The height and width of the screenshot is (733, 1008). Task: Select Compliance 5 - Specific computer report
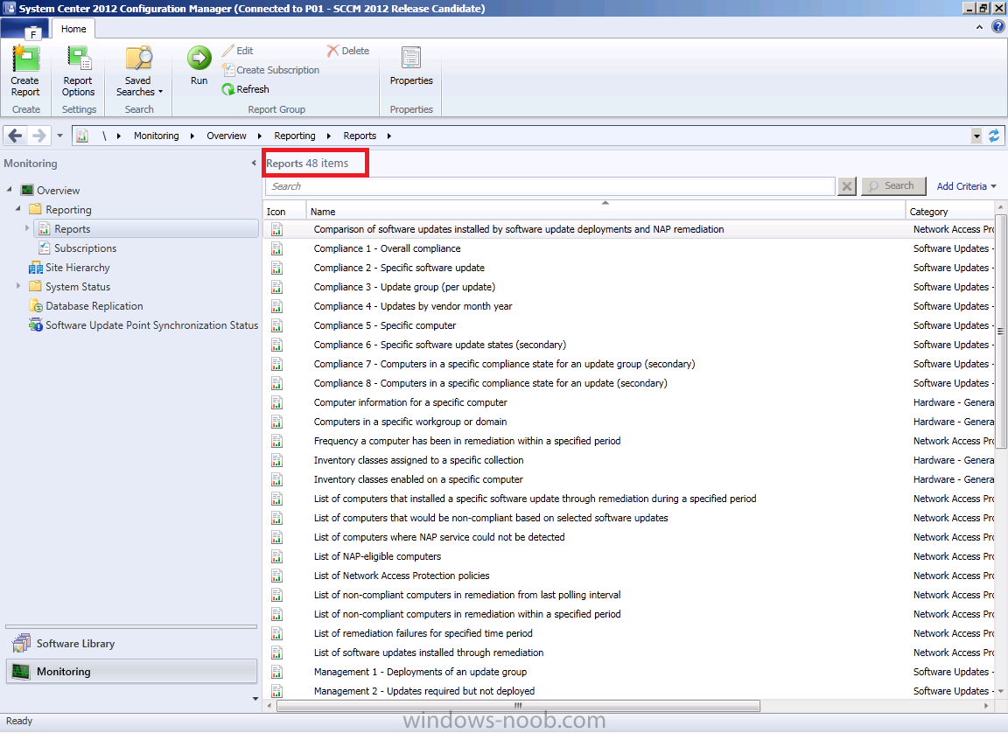(x=384, y=325)
